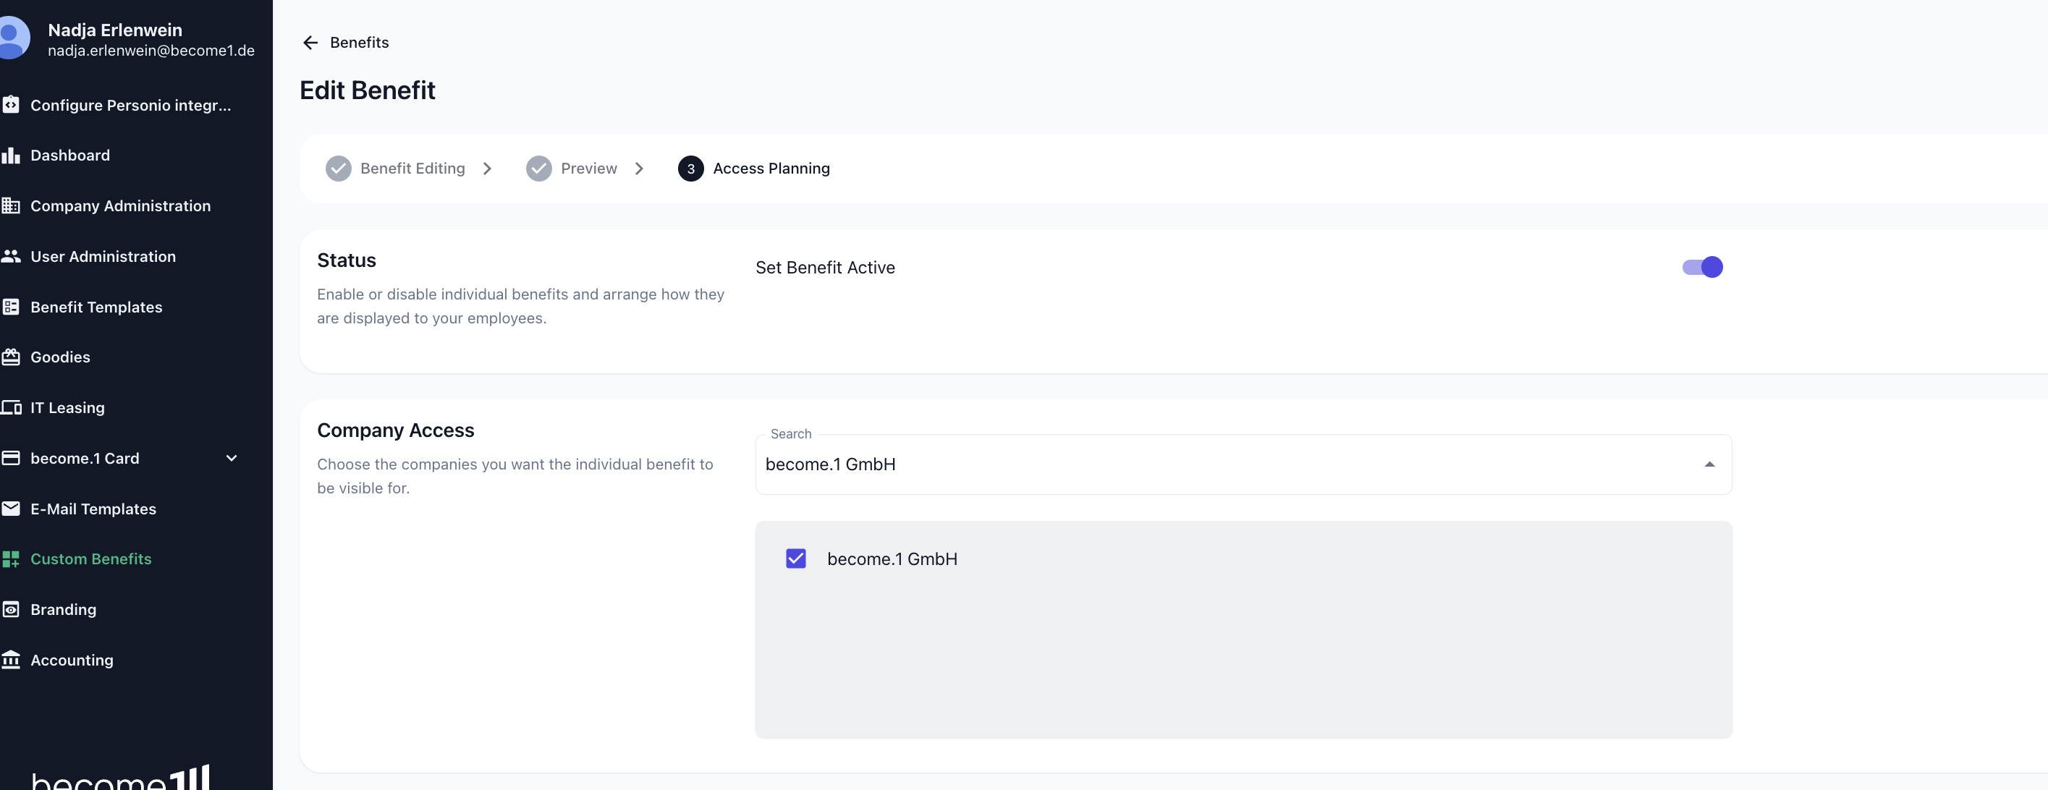The height and width of the screenshot is (790, 2048).
Task: Click the User Administration people icon
Action: point(10,256)
